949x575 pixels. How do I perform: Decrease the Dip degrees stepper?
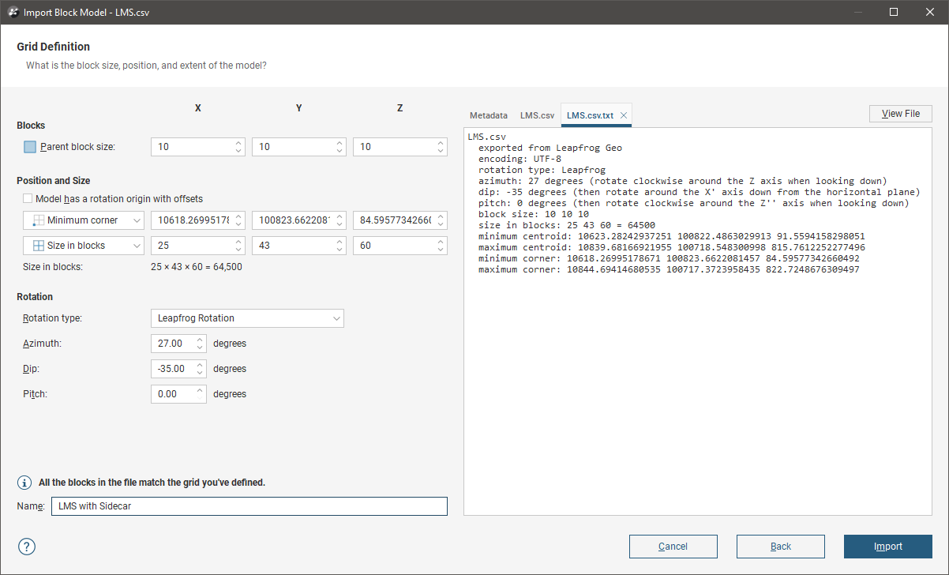tap(200, 373)
